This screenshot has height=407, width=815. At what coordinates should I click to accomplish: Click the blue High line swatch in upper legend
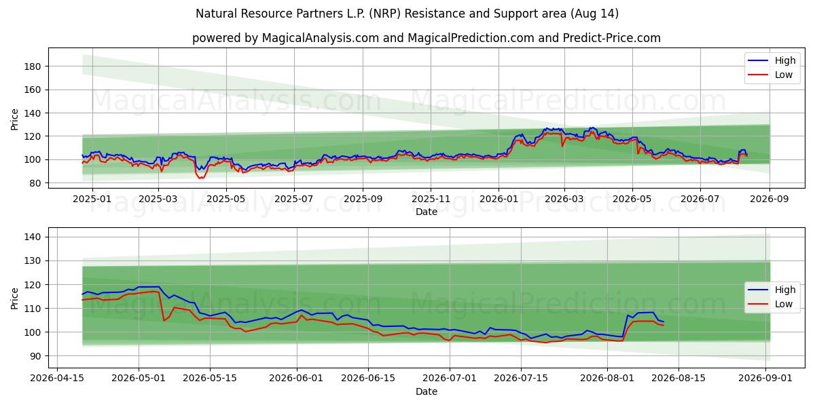(759, 60)
